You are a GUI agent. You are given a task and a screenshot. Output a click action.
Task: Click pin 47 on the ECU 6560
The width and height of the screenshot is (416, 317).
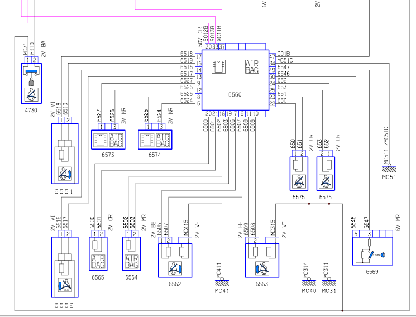point(272,56)
